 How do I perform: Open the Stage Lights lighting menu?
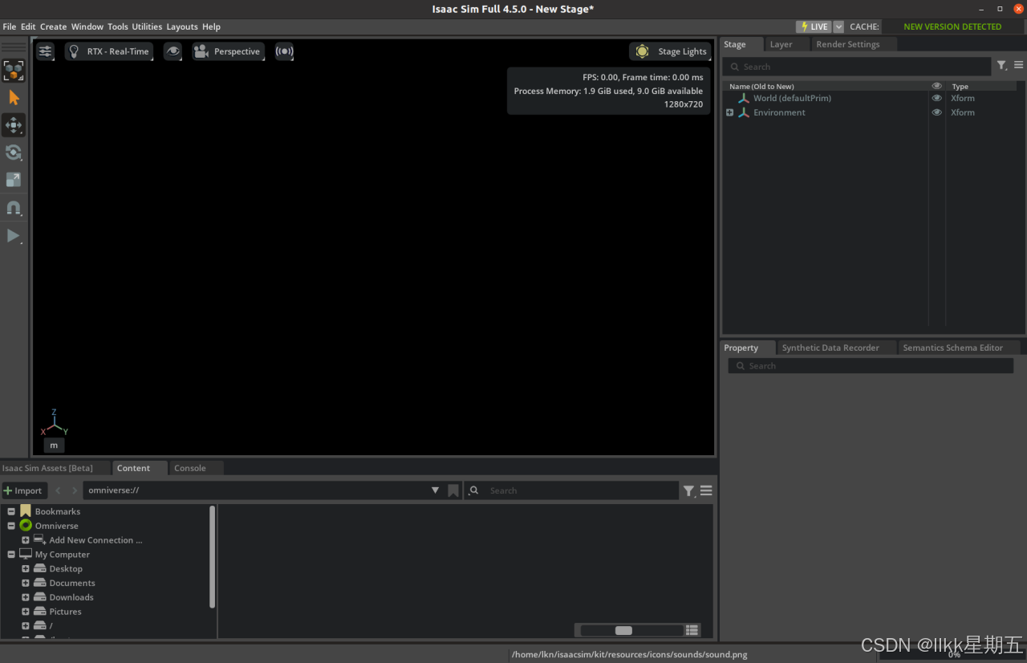click(x=671, y=51)
